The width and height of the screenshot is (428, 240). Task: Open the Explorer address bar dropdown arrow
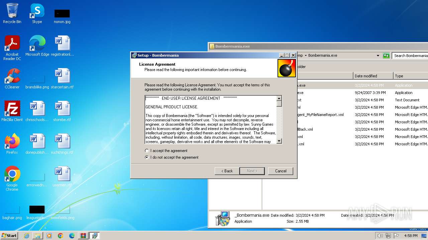[378, 56]
